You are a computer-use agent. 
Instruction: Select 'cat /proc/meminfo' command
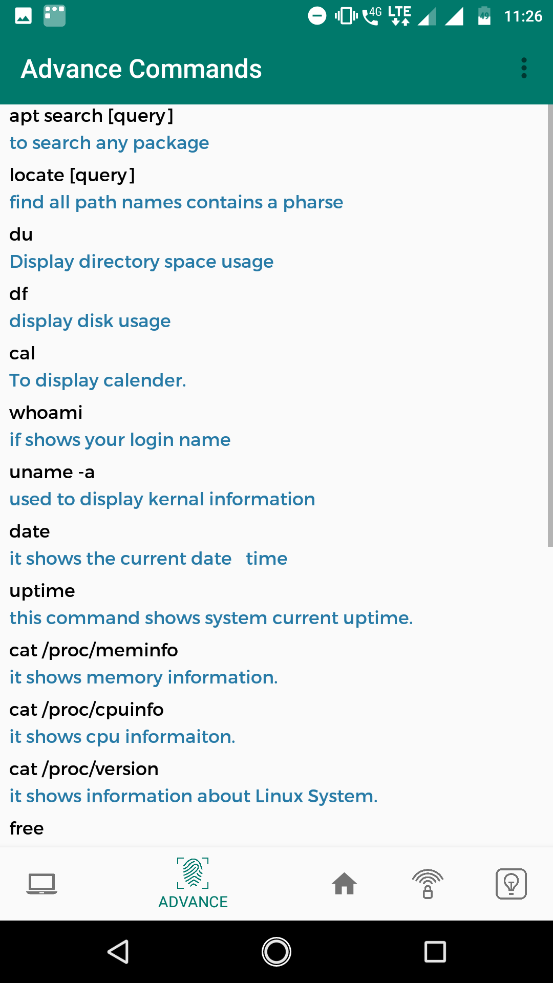pyautogui.click(x=94, y=650)
